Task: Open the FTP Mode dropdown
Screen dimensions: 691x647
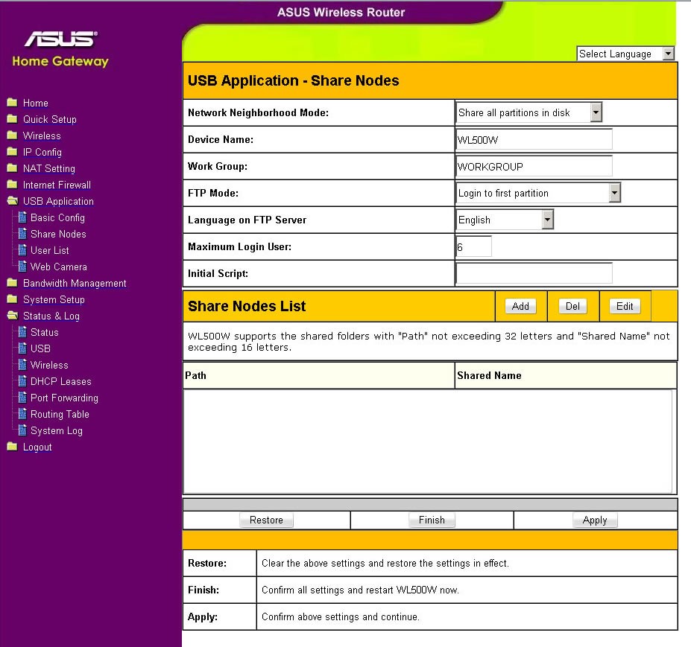Action: click(538, 193)
